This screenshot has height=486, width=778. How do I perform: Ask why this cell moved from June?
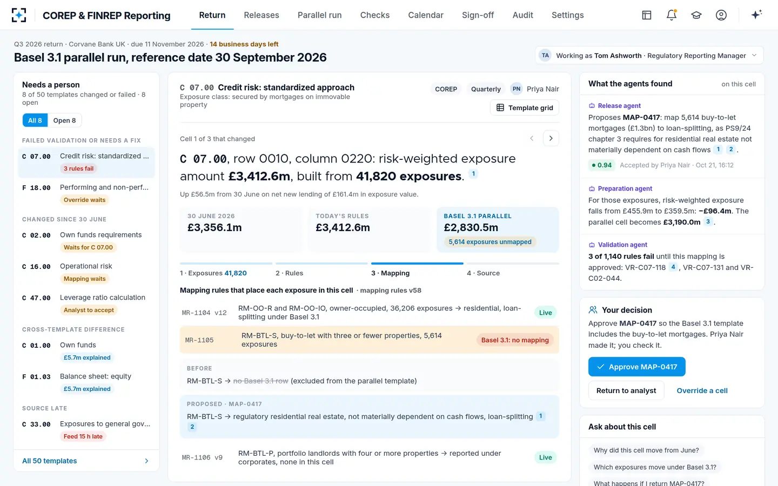(646, 450)
